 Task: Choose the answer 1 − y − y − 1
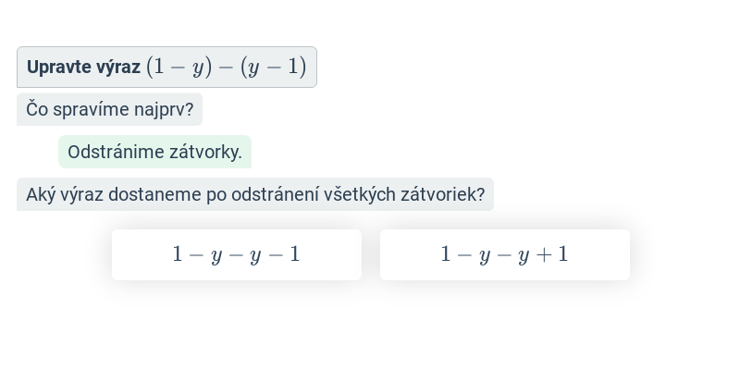tap(237, 255)
